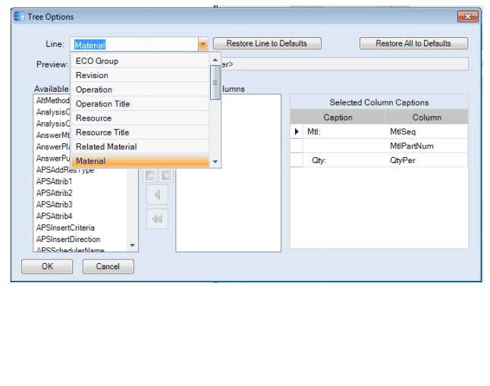
Task: Open the Line combo box arrow
Action: click(x=203, y=45)
